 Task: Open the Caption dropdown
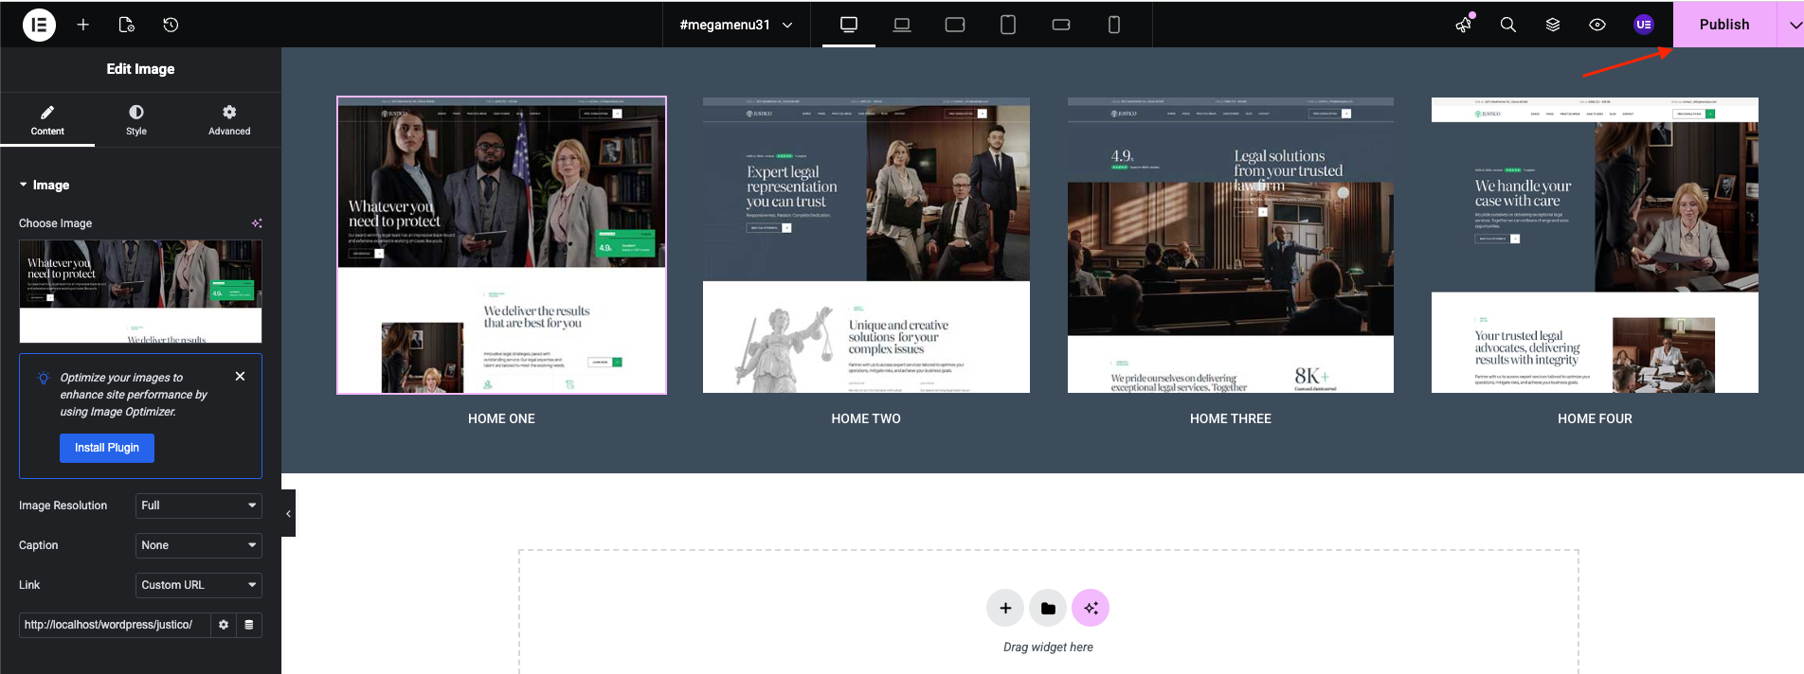pos(198,545)
